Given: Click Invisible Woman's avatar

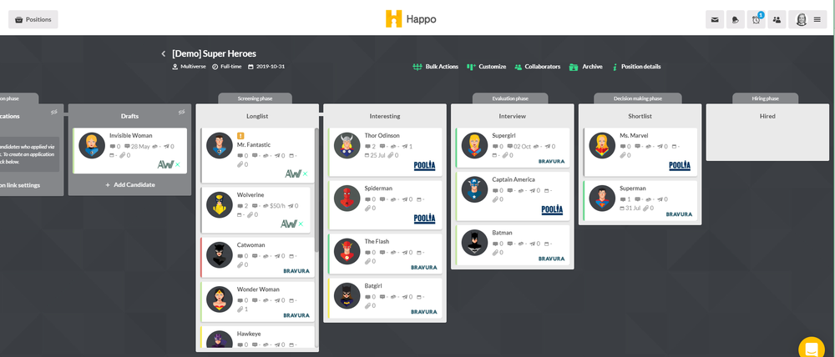Looking at the screenshot, I should (x=92, y=146).
